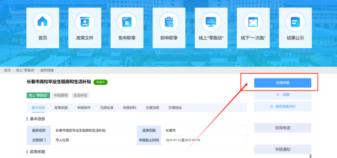Screen dimensions: 337x158
Task: Click the 市人社局 table cell
Action: [x=62, y=140]
